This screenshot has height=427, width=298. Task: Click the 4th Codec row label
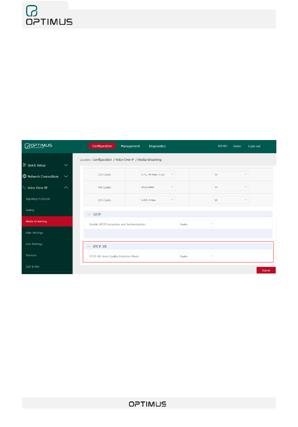[104, 187]
